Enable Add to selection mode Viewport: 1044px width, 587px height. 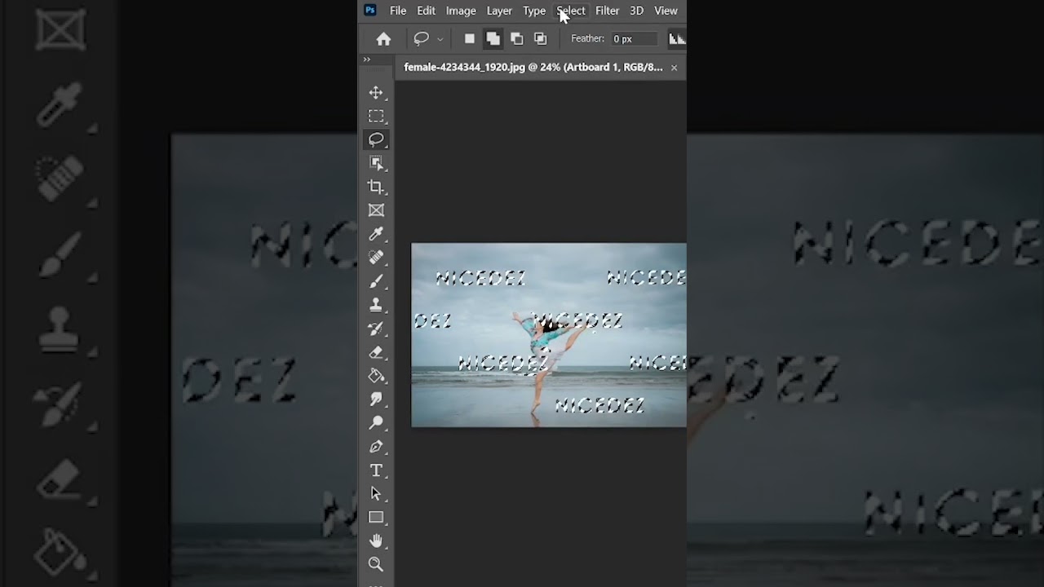pyautogui.click(x=493, y=38)
